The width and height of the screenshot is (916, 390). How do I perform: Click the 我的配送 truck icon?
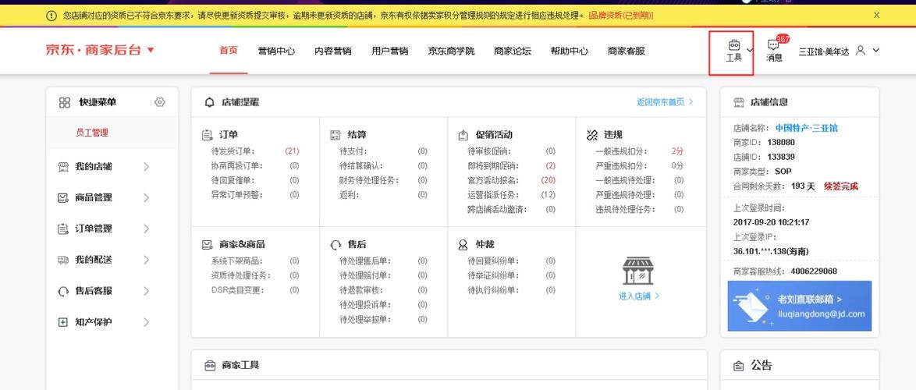point(63,260)
